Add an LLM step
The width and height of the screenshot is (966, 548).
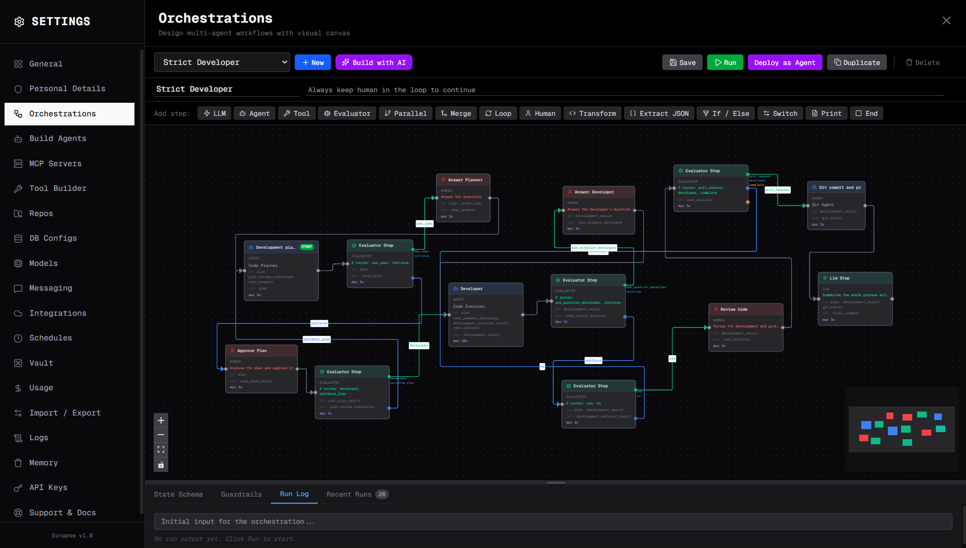(215, 113)
